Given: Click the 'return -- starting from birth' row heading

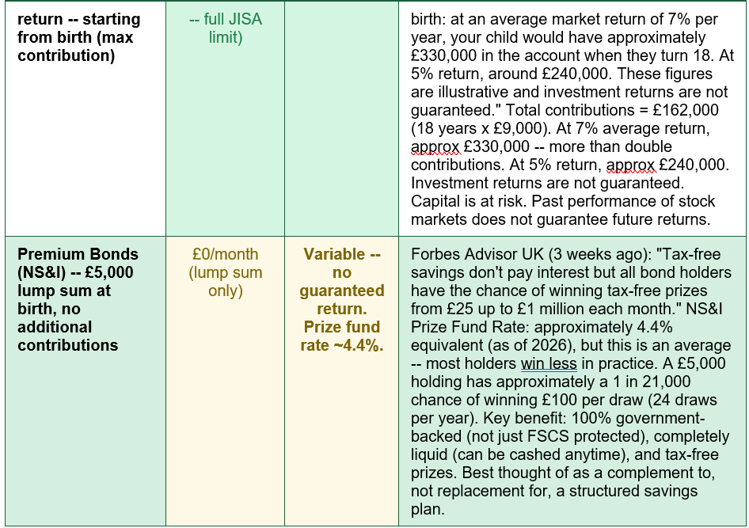Looking at the screenshot, I should [x=79, y=37].
